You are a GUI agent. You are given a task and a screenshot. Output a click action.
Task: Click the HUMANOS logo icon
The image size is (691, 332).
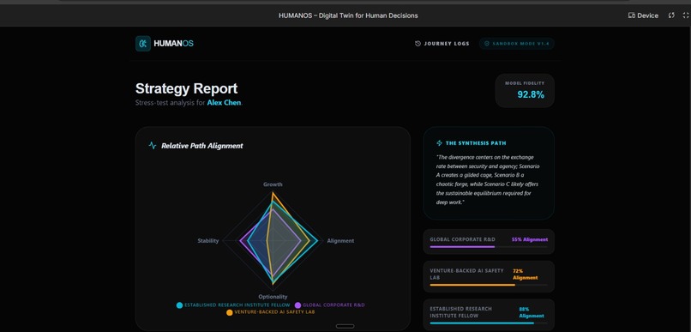143,44
